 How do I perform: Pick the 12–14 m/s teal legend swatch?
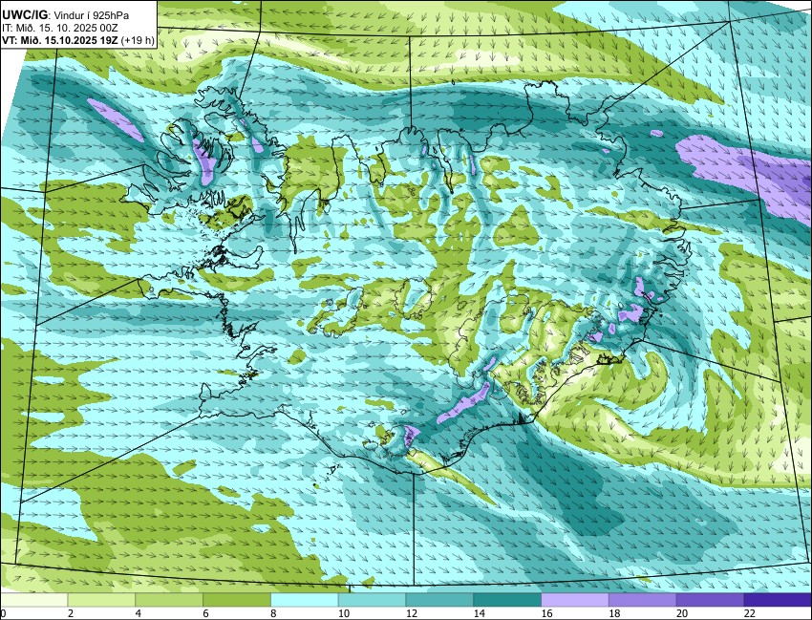pos(439,600)
